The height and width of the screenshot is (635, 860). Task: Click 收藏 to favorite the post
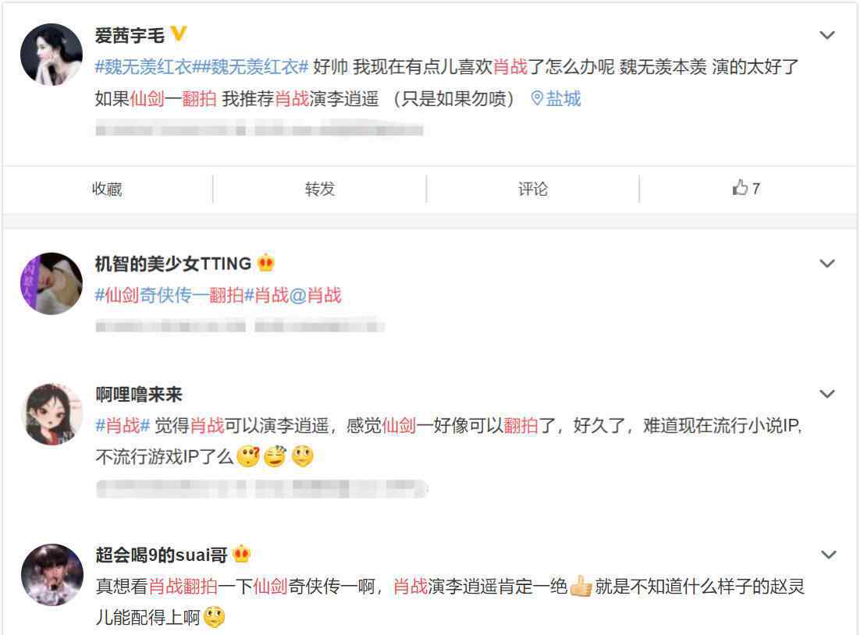coord(107,189)
